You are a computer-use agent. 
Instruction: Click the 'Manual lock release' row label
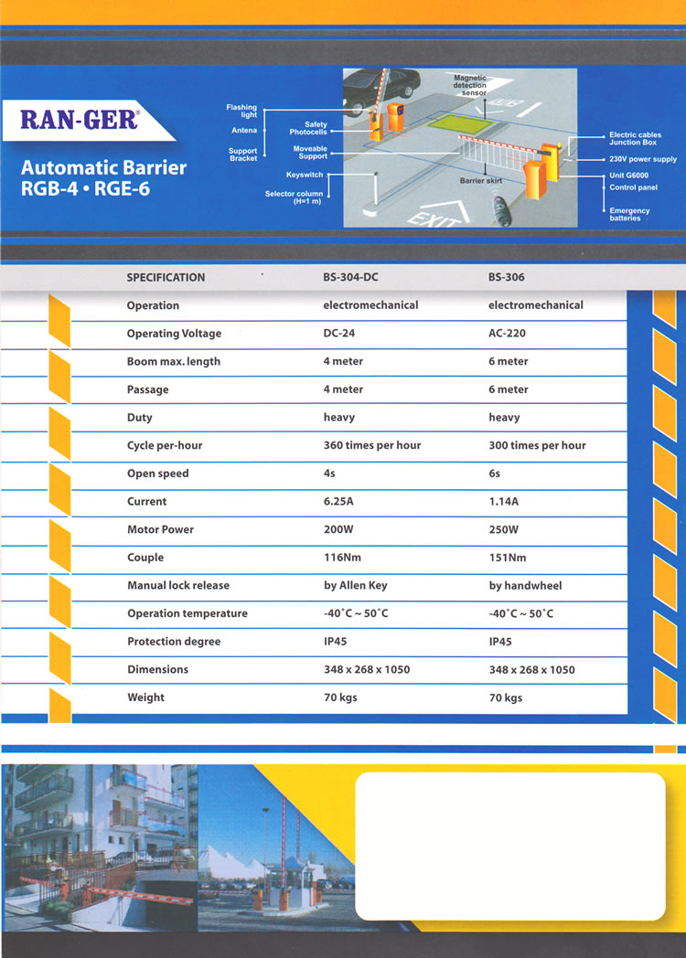[178, 585]
